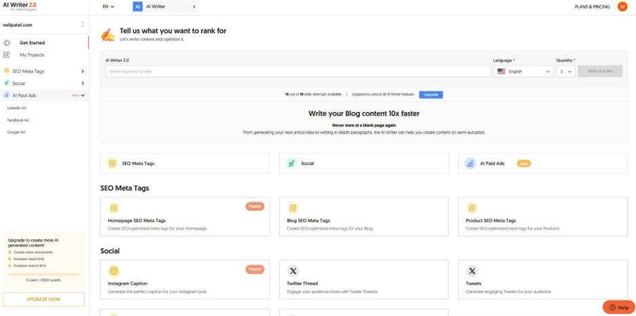
Task: Click the blue Upgrade button
Action: [x=431, y=94]
